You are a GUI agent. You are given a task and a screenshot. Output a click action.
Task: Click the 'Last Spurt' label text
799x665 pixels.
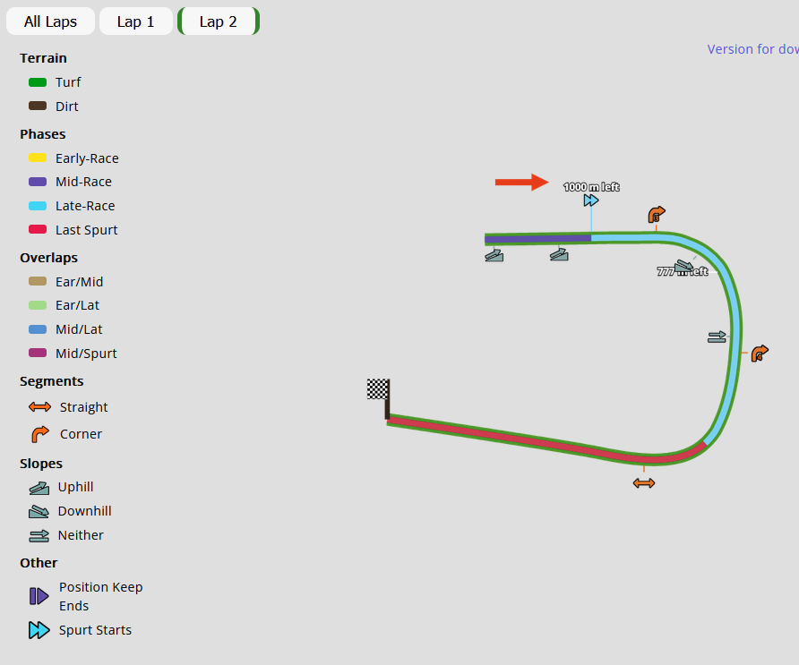(x=87, y=230)
